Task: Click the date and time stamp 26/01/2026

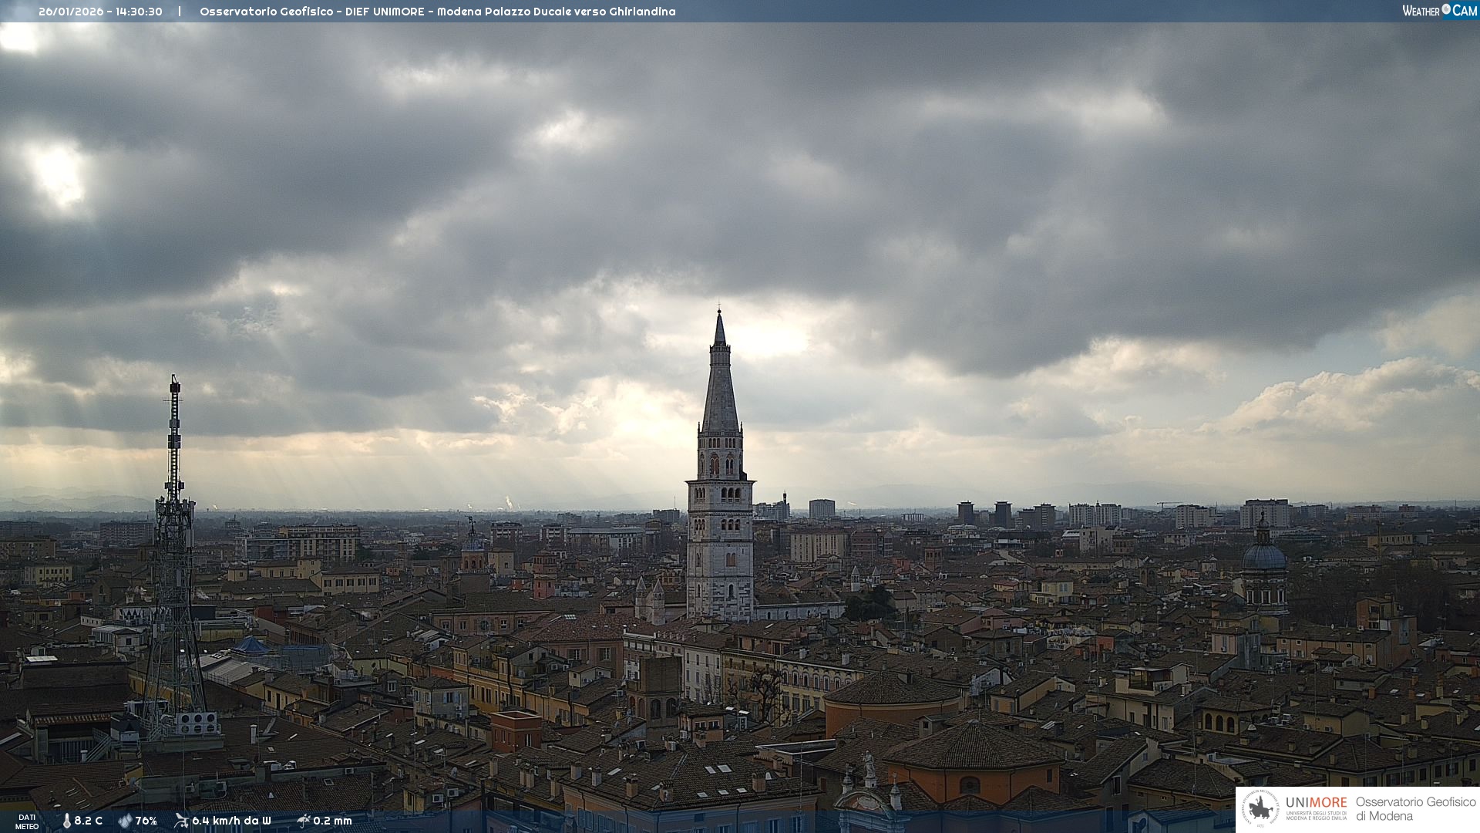Action: [x=100, y=12]
